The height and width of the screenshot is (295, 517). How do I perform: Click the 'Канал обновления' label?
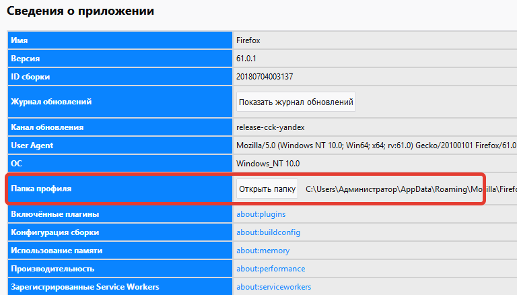47,127
